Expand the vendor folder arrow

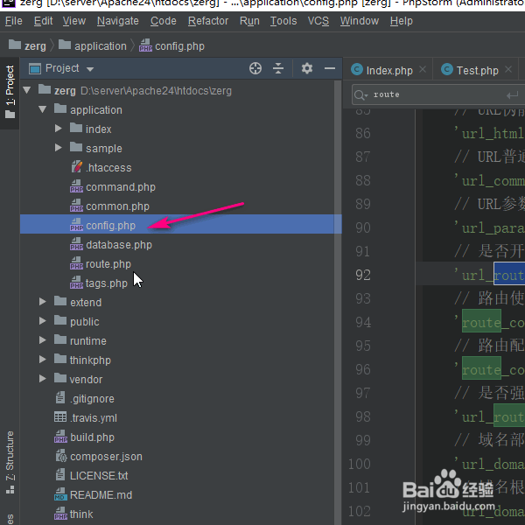click(43, 379)
